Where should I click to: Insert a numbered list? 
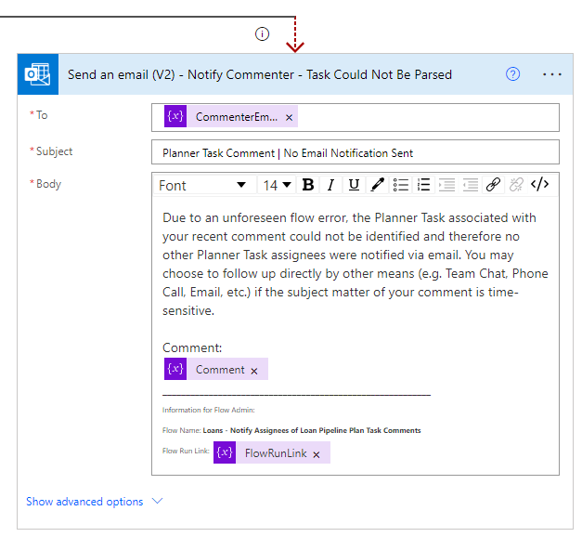coord(423,184)
